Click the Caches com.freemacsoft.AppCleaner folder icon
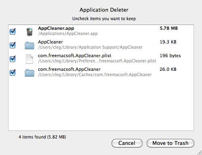 [x=29, y=73]
